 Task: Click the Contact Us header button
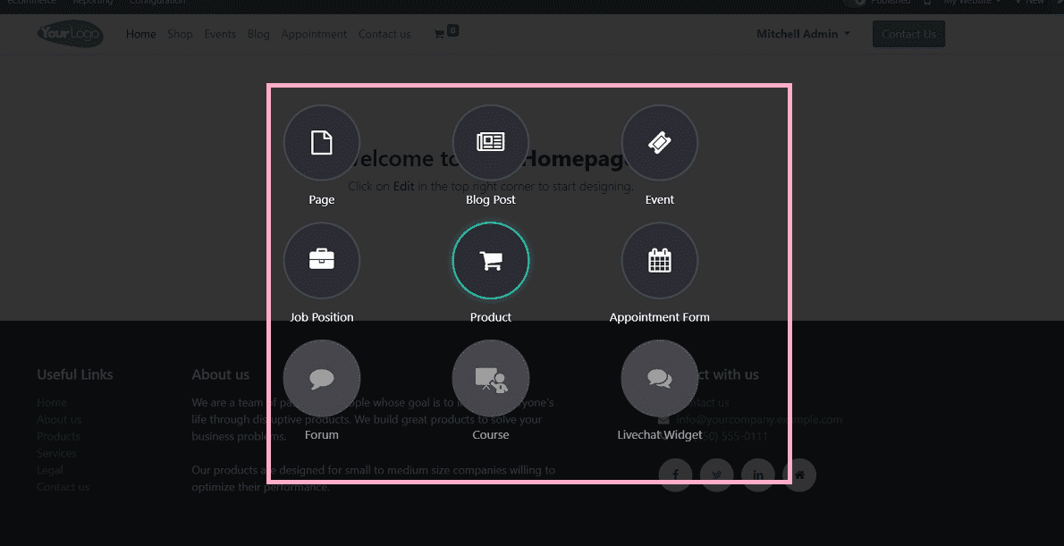tap(908, 34)
